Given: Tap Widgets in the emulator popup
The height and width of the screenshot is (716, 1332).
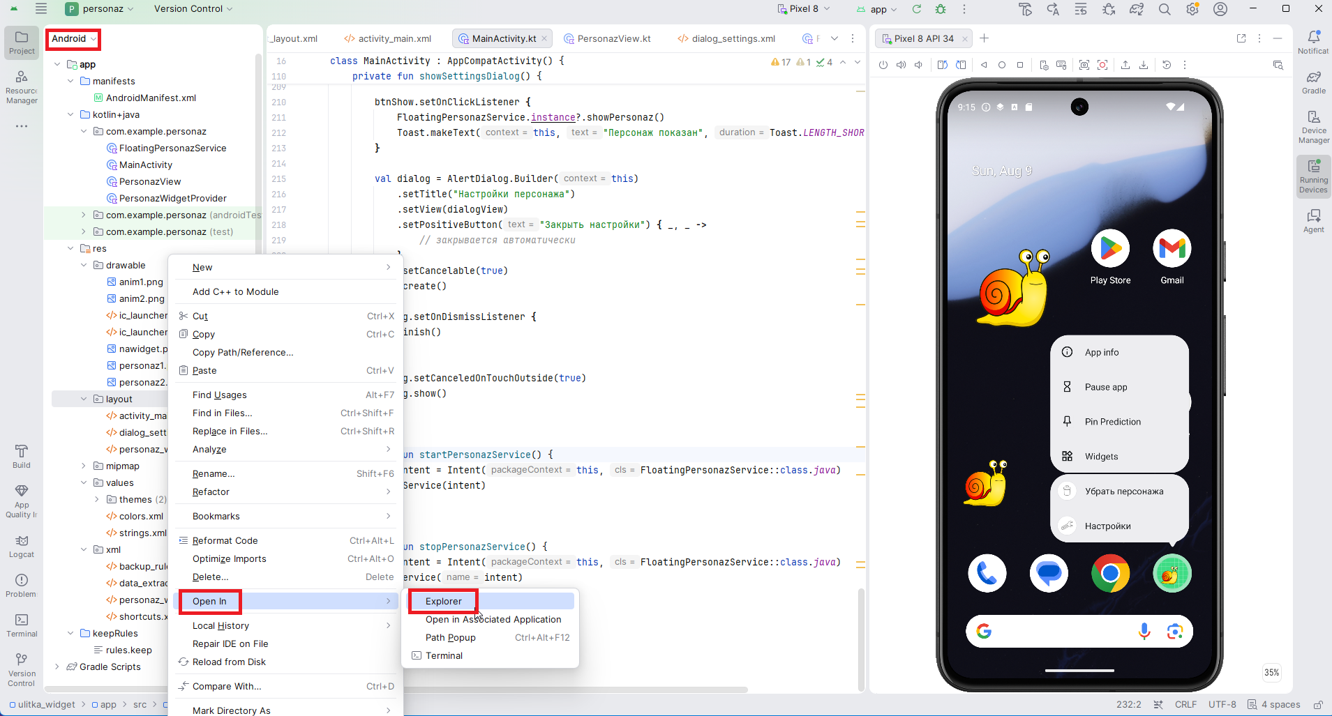Looking at the screenshot, I should click(x=1119, y=457).
